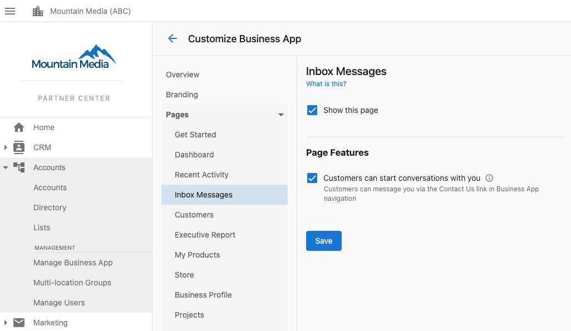
Task: Expand the CRM sidebar section
Action: click(6, 147)
